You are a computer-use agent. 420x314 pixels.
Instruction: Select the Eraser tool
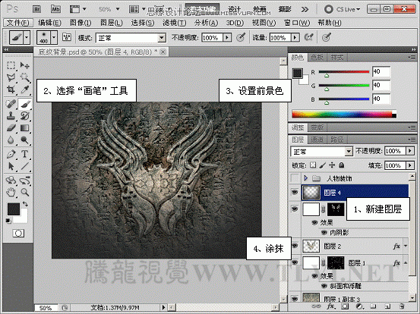(11, 128)
